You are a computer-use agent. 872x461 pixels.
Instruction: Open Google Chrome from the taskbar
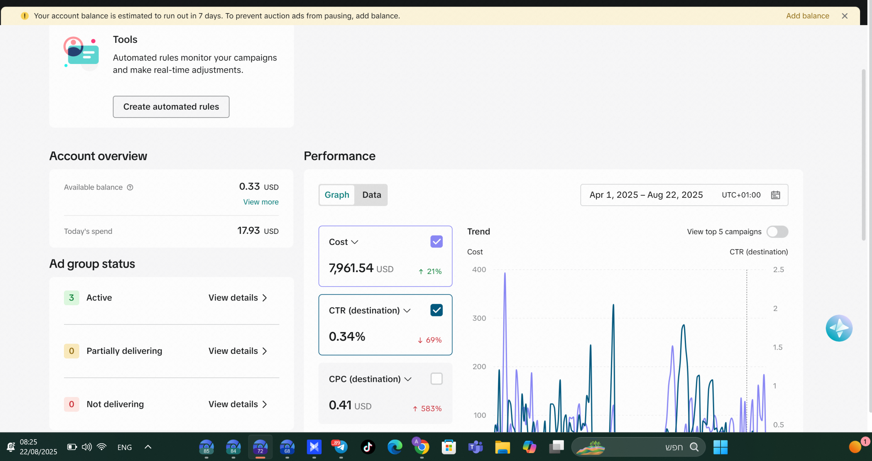tap(421, 447)
